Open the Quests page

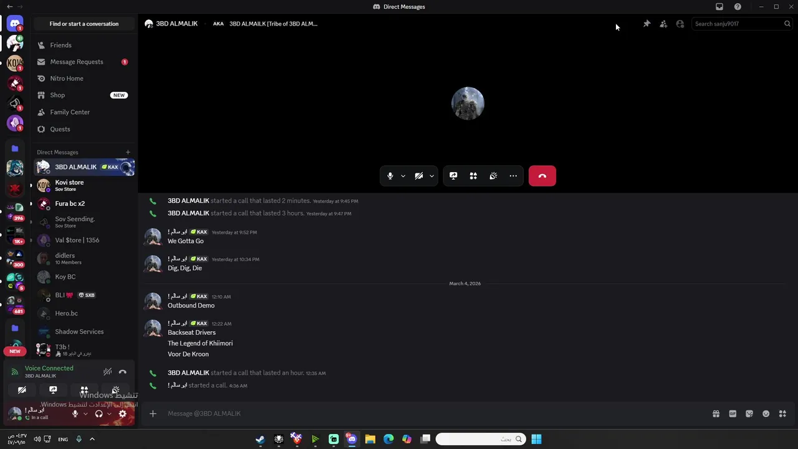(x=84, y=129)
